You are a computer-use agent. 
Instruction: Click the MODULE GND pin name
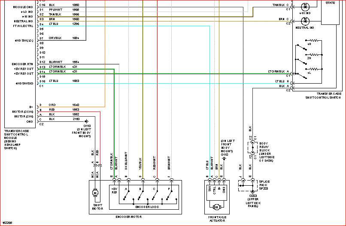click(x=23, y=7)
